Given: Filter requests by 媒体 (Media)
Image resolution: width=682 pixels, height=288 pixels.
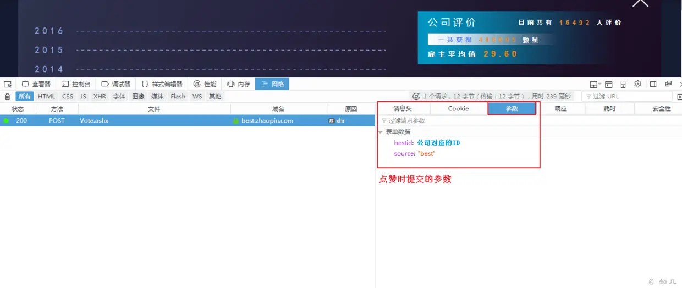Looking at the screenshot, I should pyautogui.click(x=158, y=96).
